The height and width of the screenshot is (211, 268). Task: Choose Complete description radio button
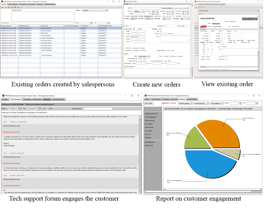point(133,50)
